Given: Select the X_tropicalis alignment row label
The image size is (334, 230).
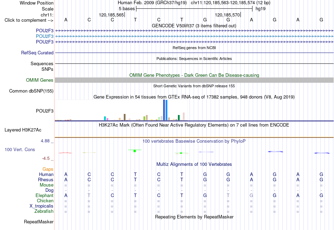Looking at the screenshot, I should click(x=41, y=206).
